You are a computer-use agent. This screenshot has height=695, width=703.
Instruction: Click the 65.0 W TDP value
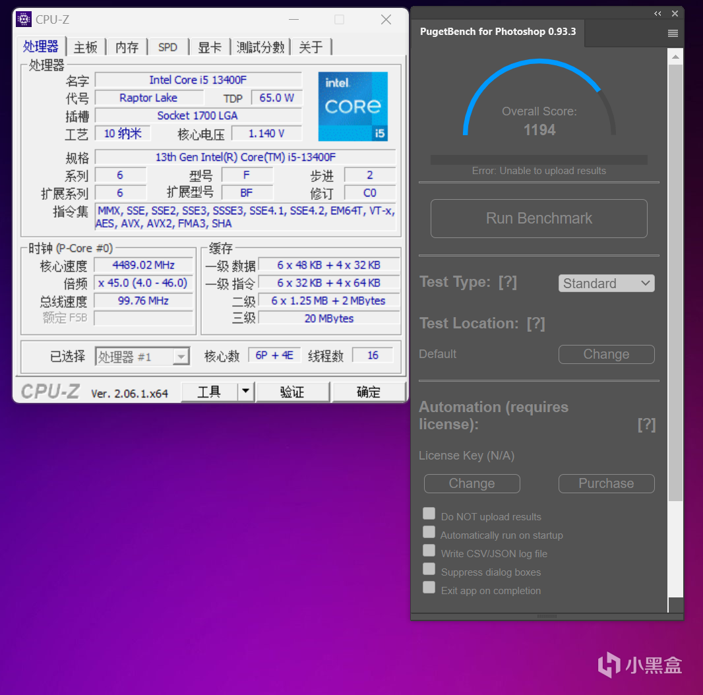(276, 98)
